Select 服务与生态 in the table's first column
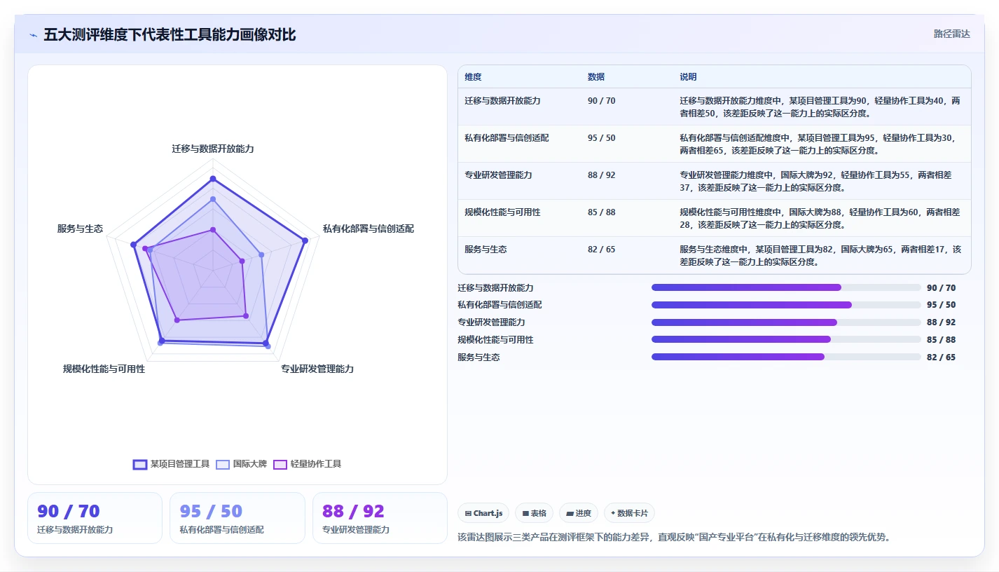This screenshot has height=572, width=999. point(485,250)
